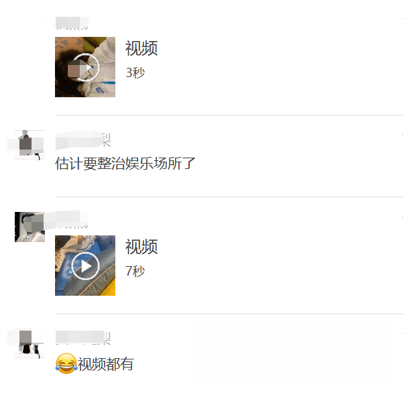Click blurred sender name above the 7秒 video
The height and width of the screenshot is (395, 403).
[x=72, y=221]
